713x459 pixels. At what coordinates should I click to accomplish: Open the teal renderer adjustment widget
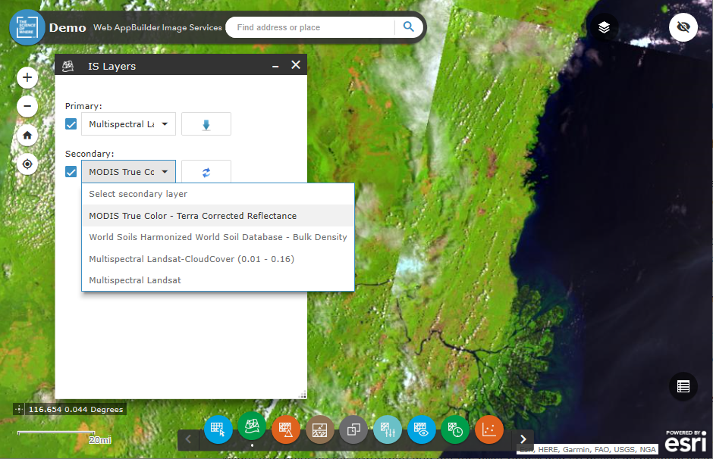[388, 429]
